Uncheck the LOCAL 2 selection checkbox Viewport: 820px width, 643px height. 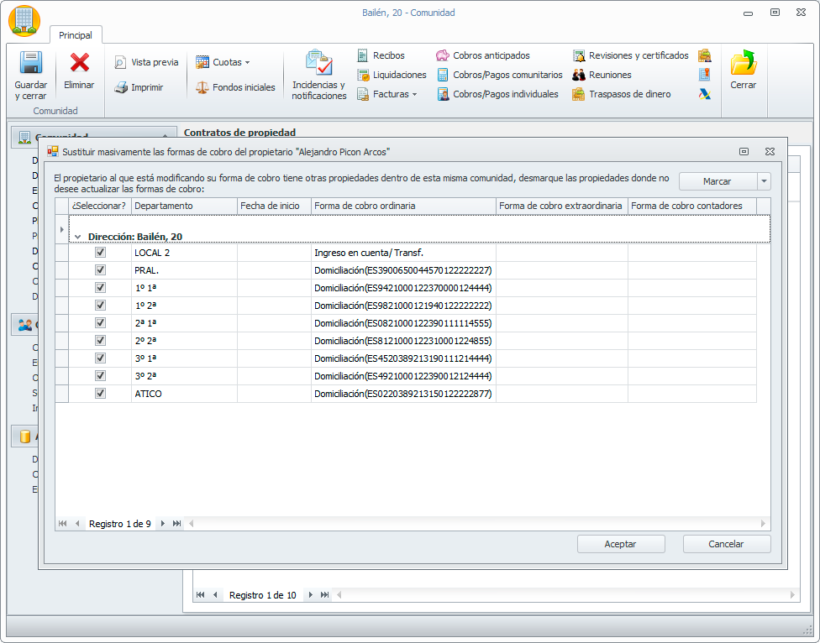101,253
